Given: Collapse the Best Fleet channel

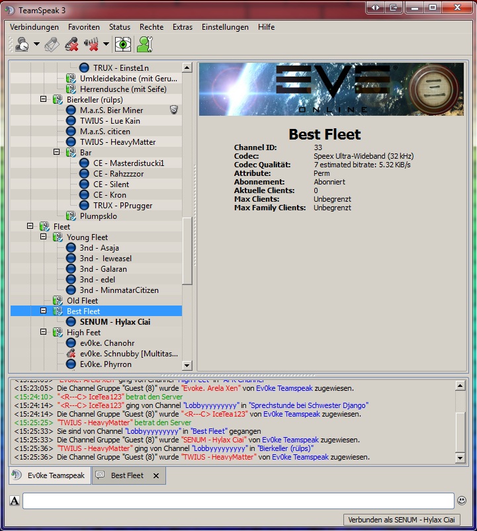Looking at the screenshot, I should click(x=44, y=311).
